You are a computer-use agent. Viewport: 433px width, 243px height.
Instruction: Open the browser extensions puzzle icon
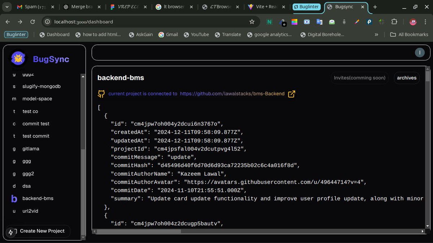[394, 22]
